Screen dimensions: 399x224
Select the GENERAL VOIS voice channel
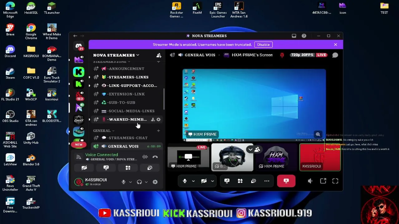click(x=127, y=146)
